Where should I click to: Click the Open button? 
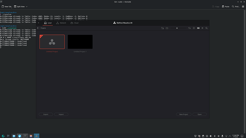(200, 115)
